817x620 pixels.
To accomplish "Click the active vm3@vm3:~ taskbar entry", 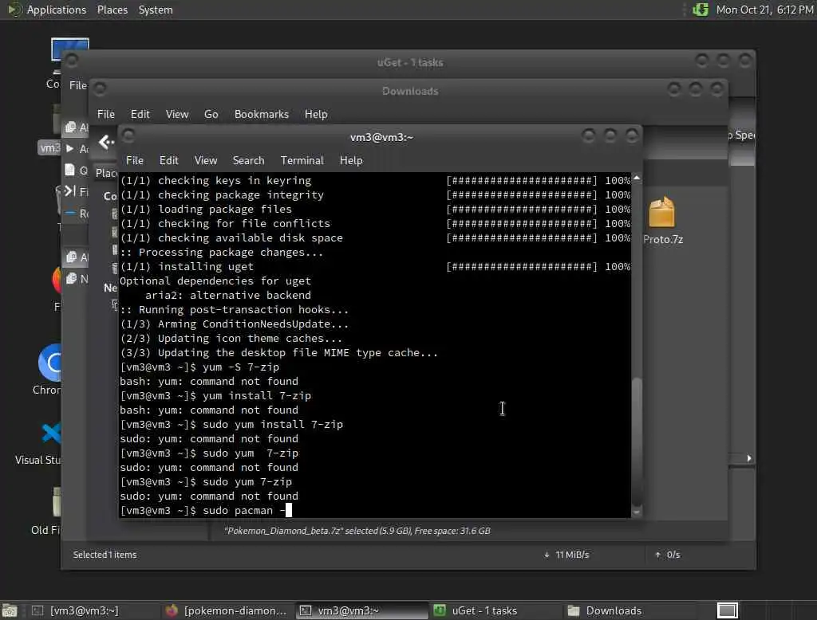I will click(361, 610).
